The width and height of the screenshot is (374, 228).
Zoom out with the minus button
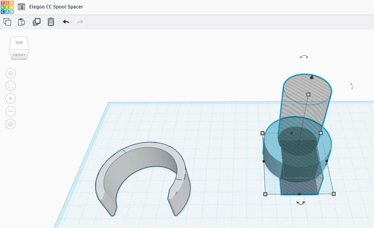11,111
